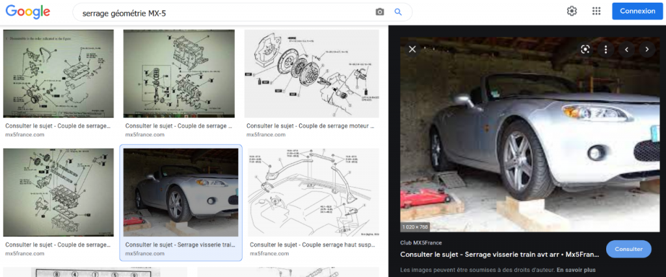Close the image preview panel
The width and height of the screenshot is (666, 277).
[412, 49]
